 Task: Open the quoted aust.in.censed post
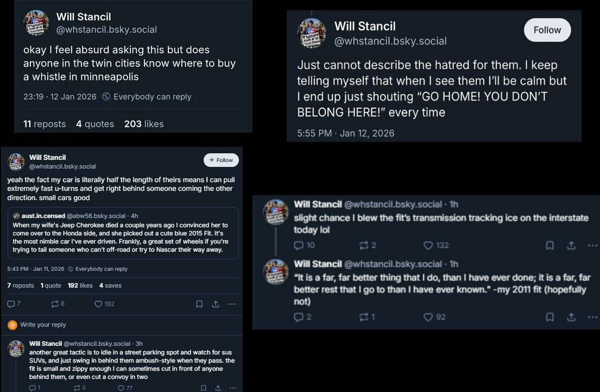point(123,233)
